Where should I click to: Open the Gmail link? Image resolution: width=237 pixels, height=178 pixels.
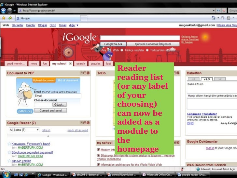(63, 25)
